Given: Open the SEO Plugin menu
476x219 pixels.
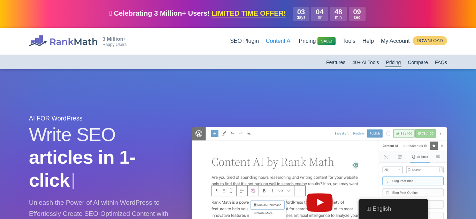Looking at the screenshot, I should tap(244, 41).
